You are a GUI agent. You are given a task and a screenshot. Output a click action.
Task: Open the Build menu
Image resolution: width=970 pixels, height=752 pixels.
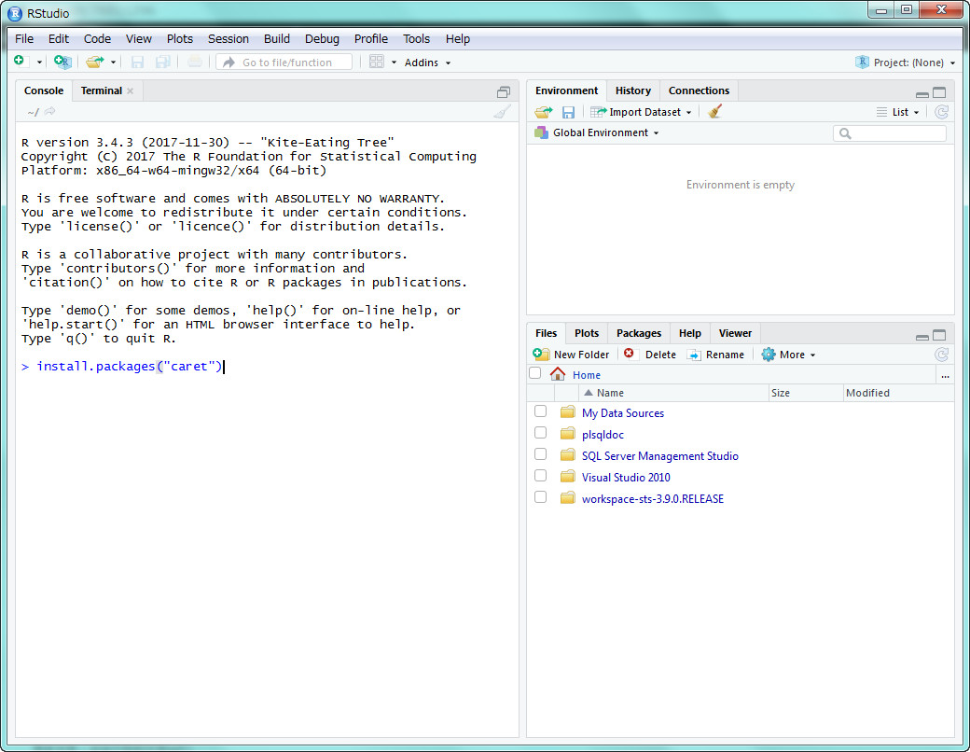coord(276,39)
